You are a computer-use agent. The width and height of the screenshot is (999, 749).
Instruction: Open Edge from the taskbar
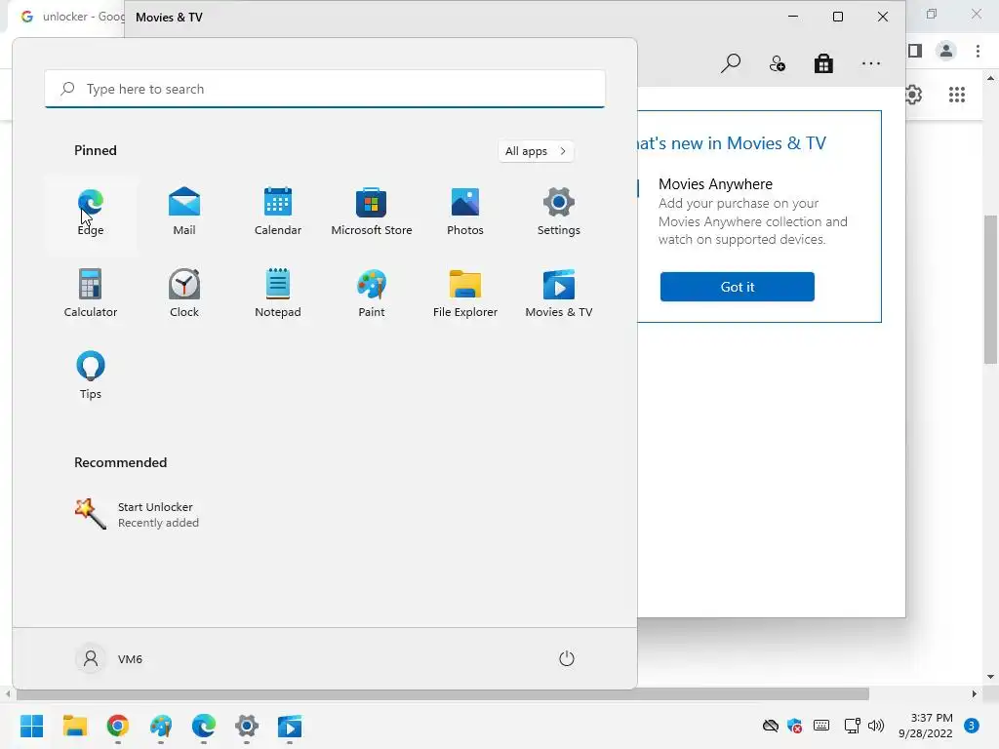[204, 726]
